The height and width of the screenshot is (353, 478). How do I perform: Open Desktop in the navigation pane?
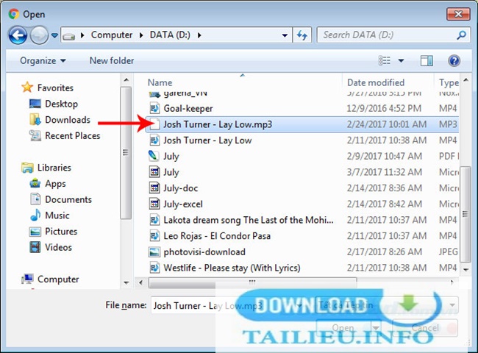click(x=61, y=104)
